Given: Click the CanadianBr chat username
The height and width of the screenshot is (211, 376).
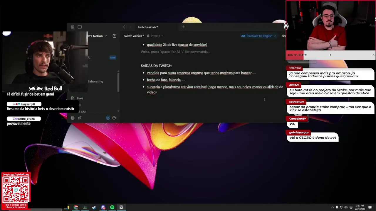Looking at the screenshot, I should [298, 119].
